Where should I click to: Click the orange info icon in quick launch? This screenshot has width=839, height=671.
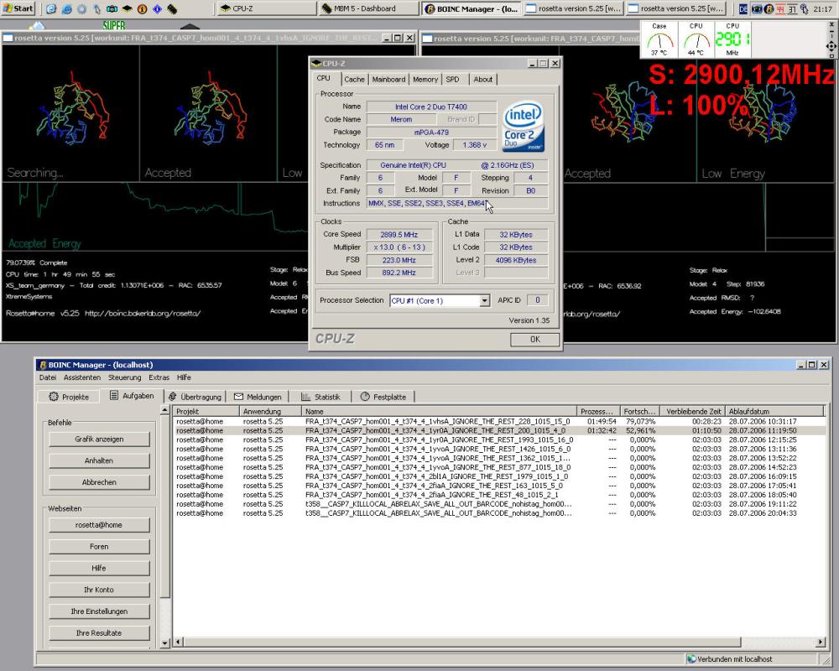point(143,8)
